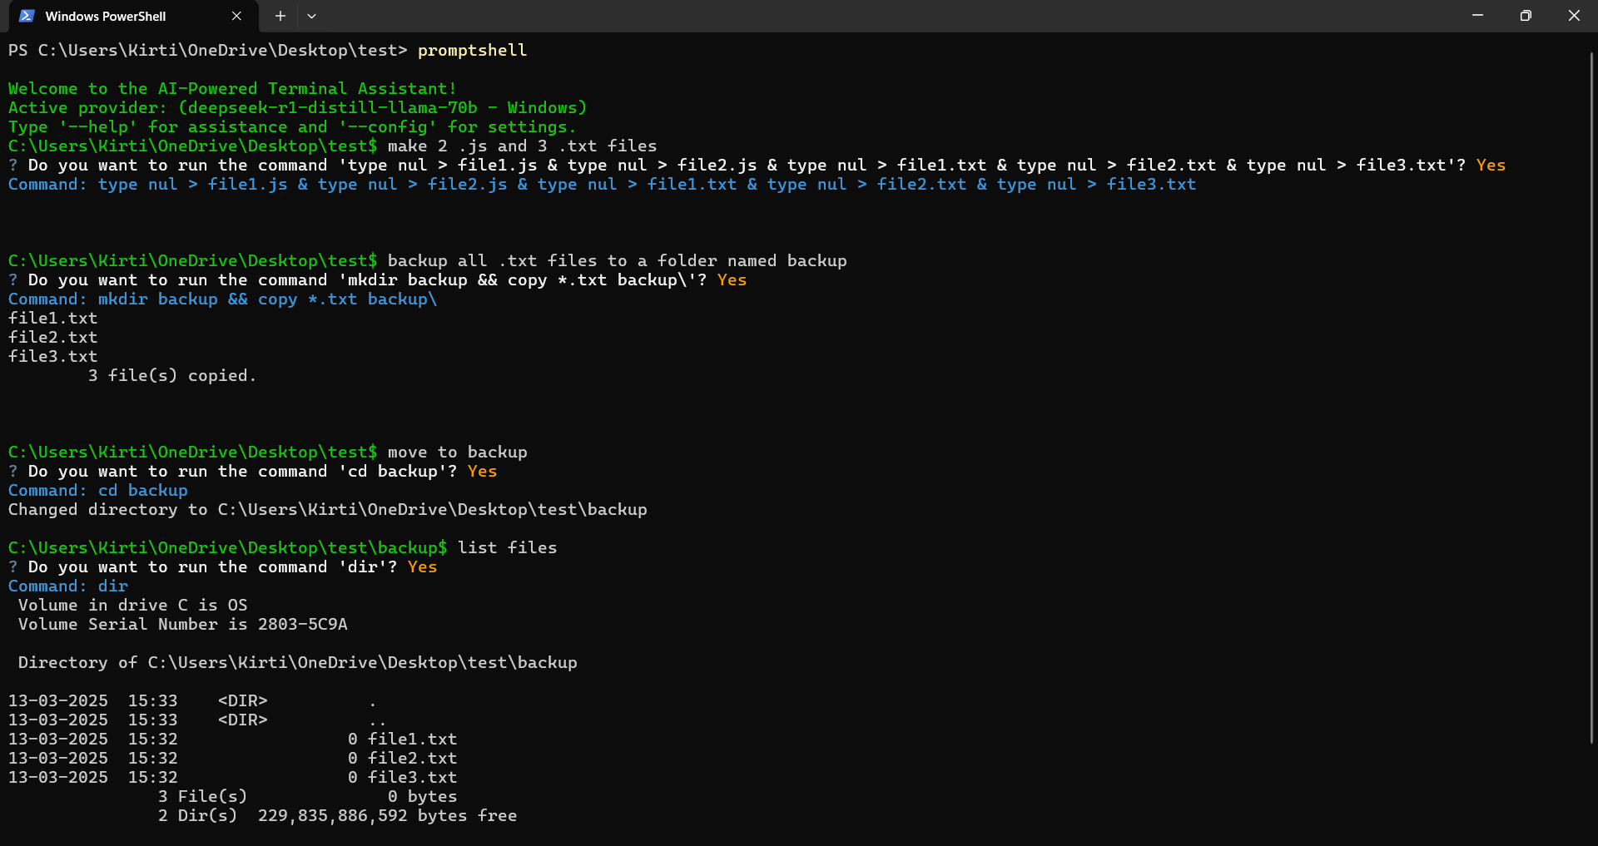
Task: Click 'backup all .txt files to a folder' prompt
Action: pos(617,261)
